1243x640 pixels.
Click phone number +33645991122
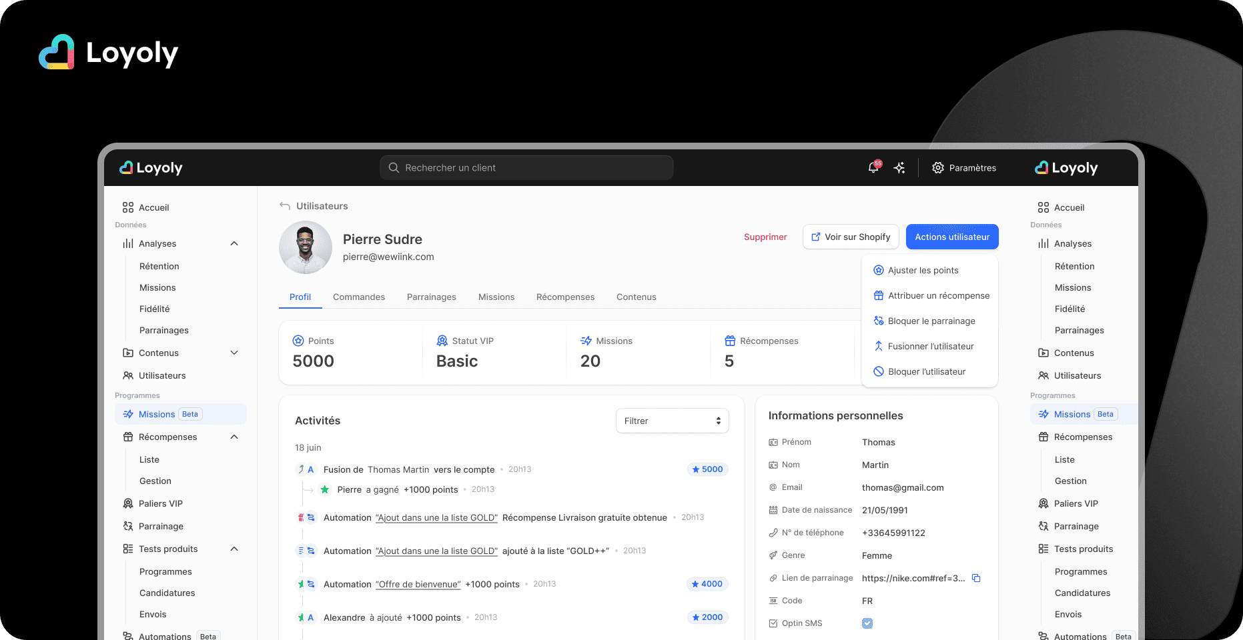pyautogui.click(x=893, y=533)
